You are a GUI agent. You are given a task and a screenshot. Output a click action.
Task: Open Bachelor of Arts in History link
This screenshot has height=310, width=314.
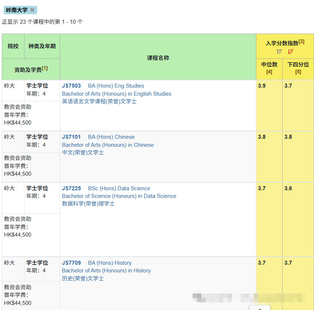(106, 271)
